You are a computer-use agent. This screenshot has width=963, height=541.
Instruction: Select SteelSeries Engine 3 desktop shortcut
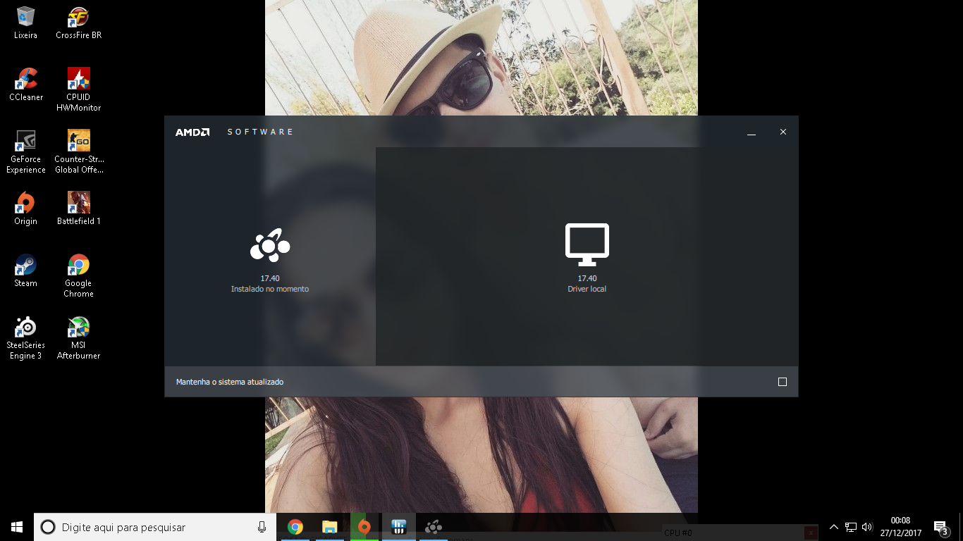point(26,337)
